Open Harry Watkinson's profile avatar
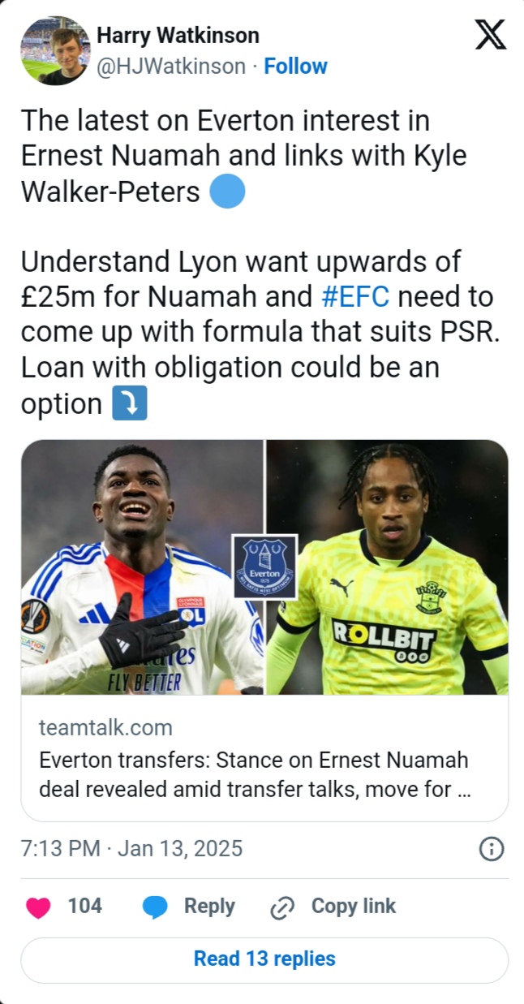This screenshot has height=1004, width=524. tap(54, 50)
